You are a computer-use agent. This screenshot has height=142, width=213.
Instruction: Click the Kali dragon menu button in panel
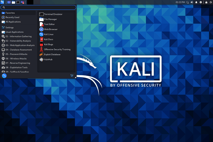[2, 2]
